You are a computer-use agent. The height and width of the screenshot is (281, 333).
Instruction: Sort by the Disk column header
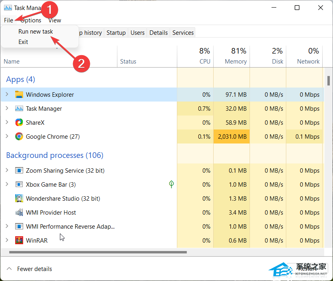268,56
